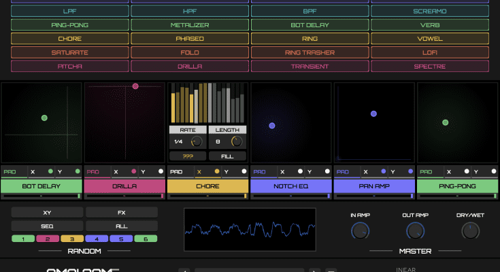This screenshot has height=272, width=500.
Task: Click the random XY button
Action: pos(47,212)
